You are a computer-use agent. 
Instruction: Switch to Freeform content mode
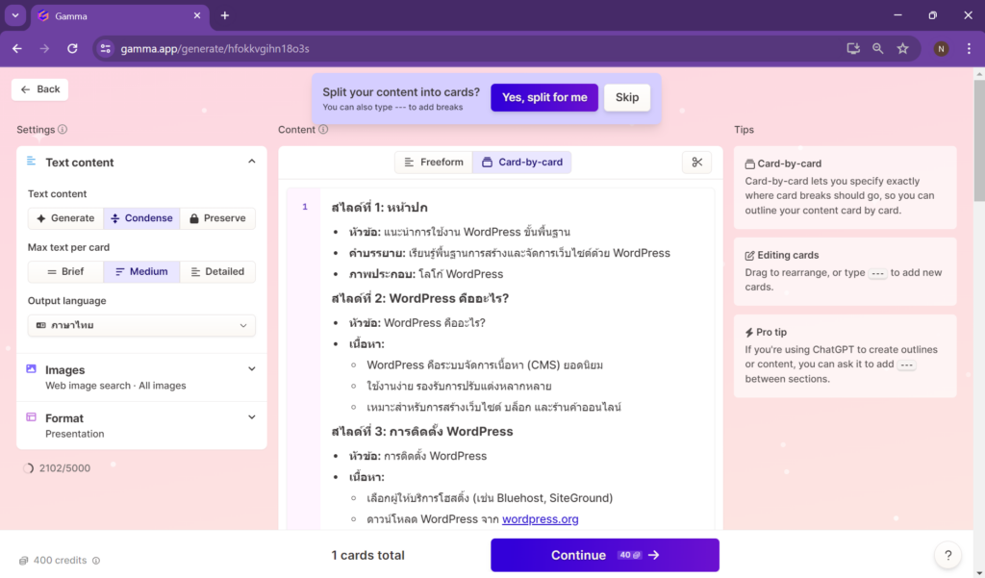434,163
